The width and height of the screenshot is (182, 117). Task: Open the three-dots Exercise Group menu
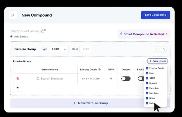(157, 49)
